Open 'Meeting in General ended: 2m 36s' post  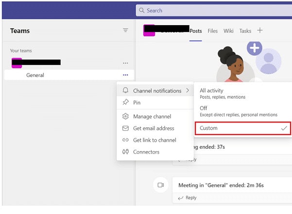221,185
